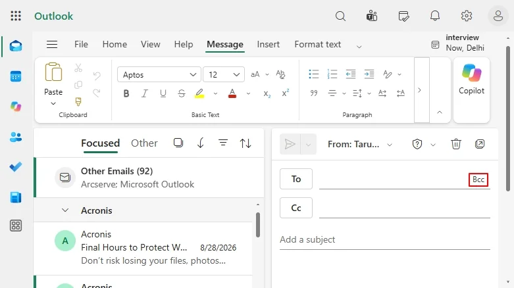Open the Acronis Final Hours email
Image resolution: width=514 pixels, height=288 pixels.
[143, 248]
